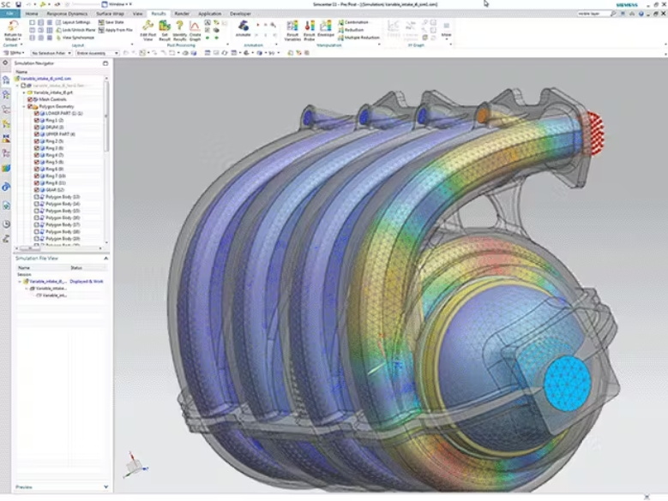
Task: Collapse the Polygon Geometry tree node
Action: [24, 106]
